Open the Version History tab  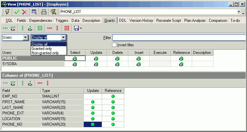pos(141,21)
